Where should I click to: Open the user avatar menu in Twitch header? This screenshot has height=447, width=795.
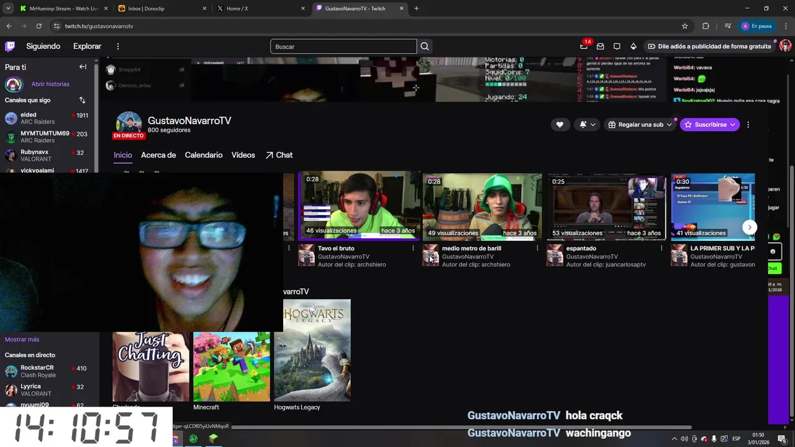[x=785, y=46]
